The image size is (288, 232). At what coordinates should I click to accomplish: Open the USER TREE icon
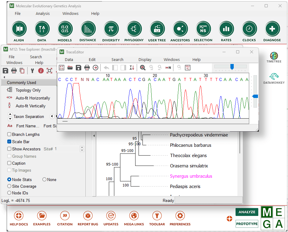(x=157, y=29)
